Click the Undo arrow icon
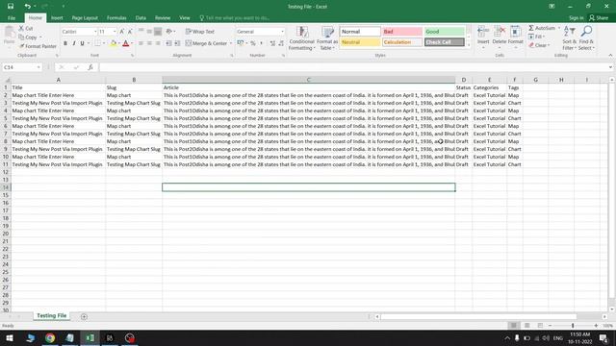 27,7
